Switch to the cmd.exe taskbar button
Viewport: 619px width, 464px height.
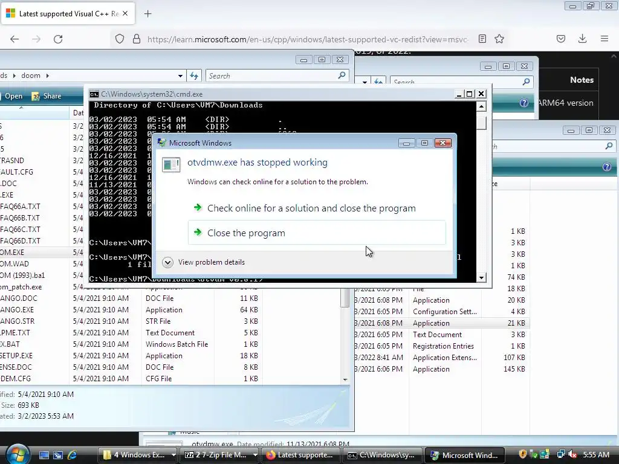383,455
